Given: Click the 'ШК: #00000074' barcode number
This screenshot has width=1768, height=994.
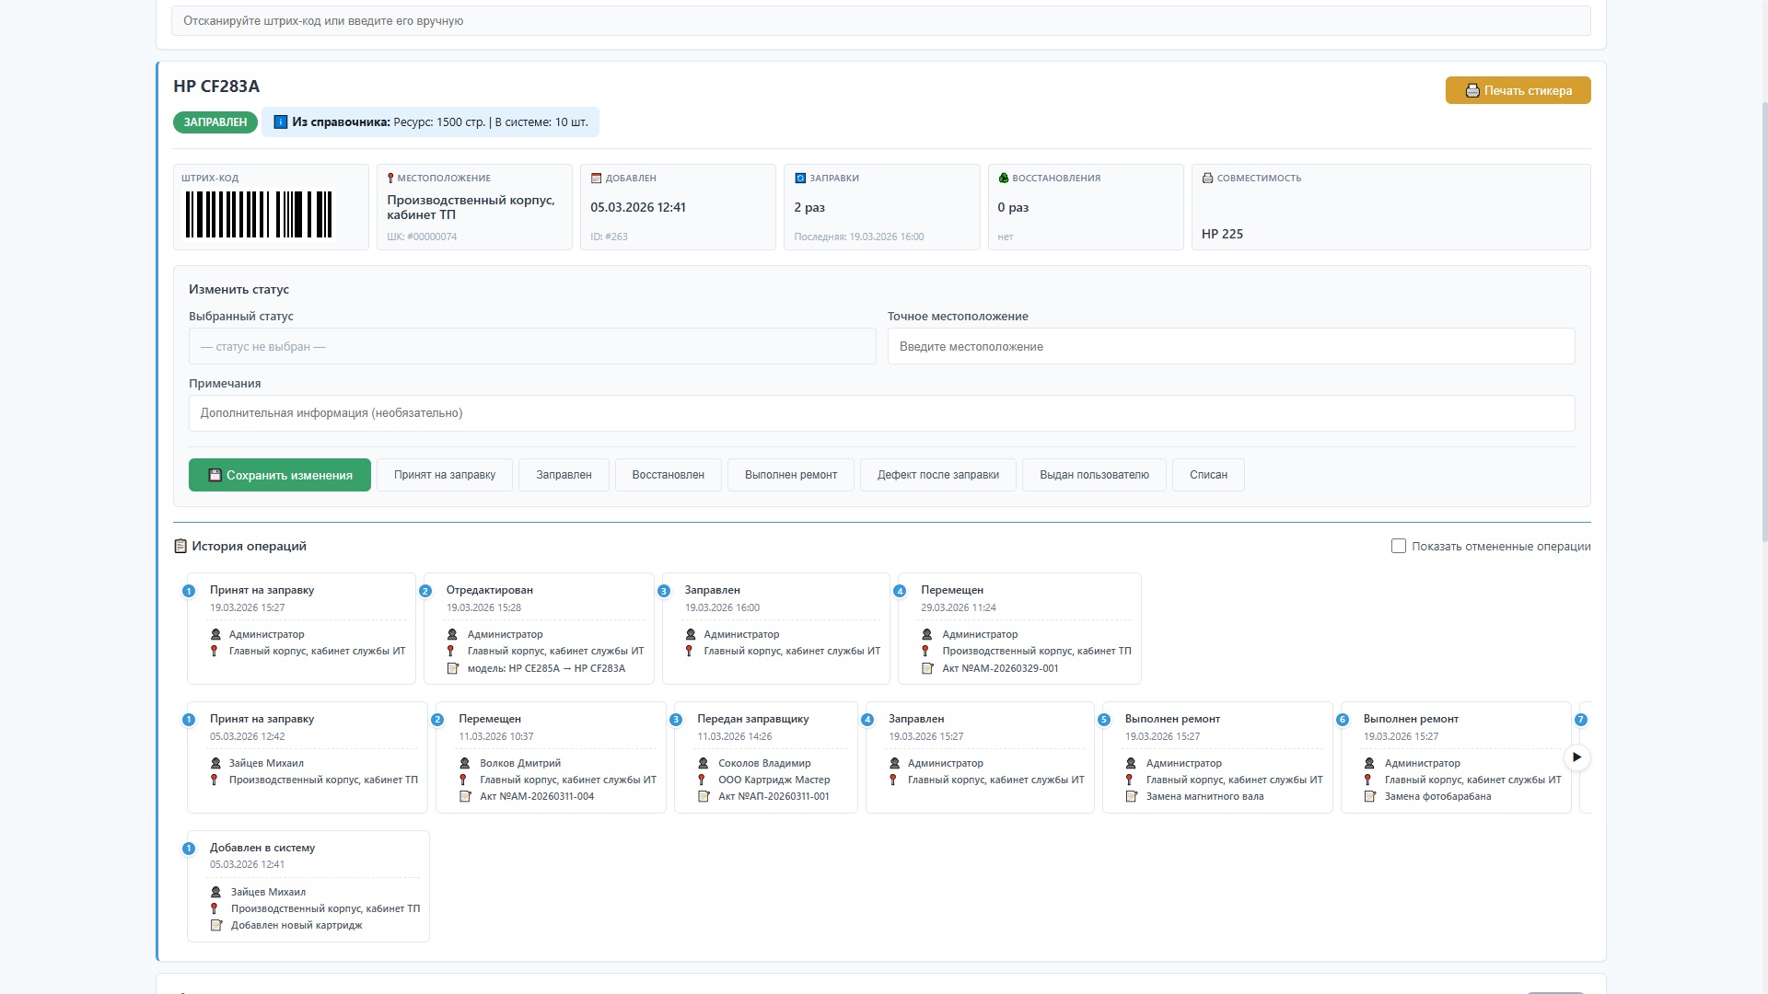Looking at the screenshot, I should 422,237.
